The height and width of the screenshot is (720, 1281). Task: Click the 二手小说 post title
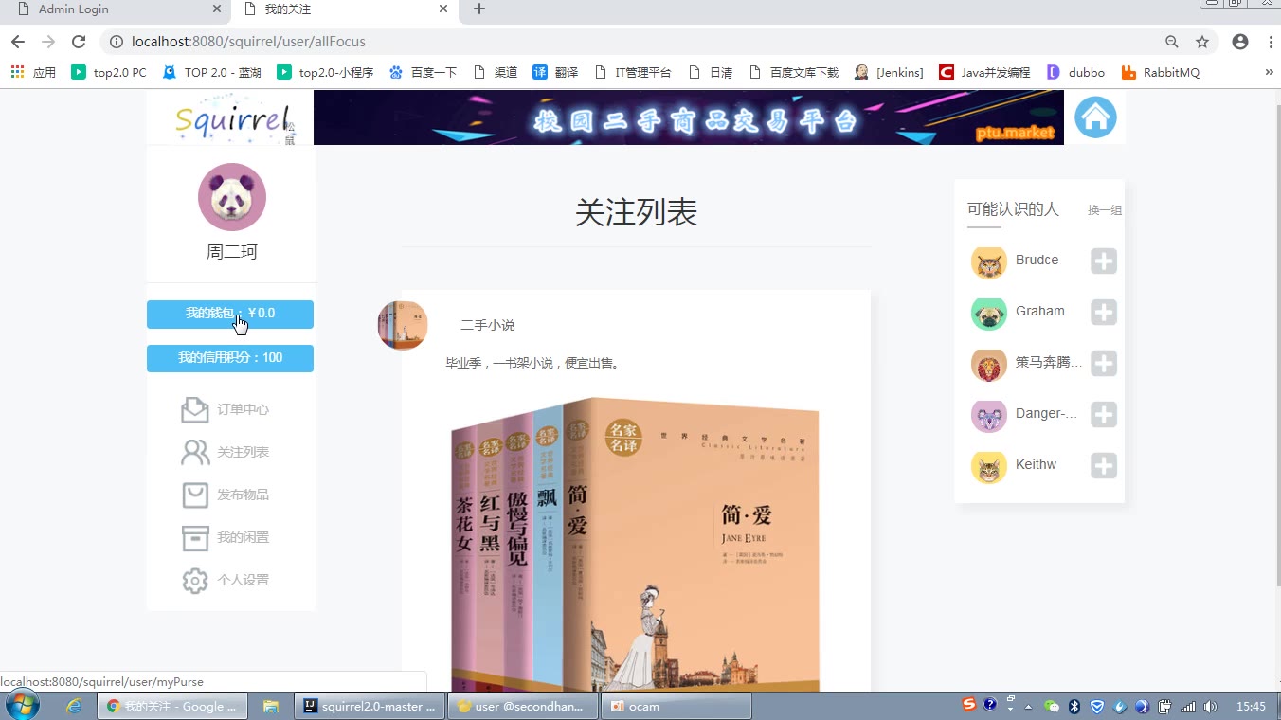coord(487,325)
